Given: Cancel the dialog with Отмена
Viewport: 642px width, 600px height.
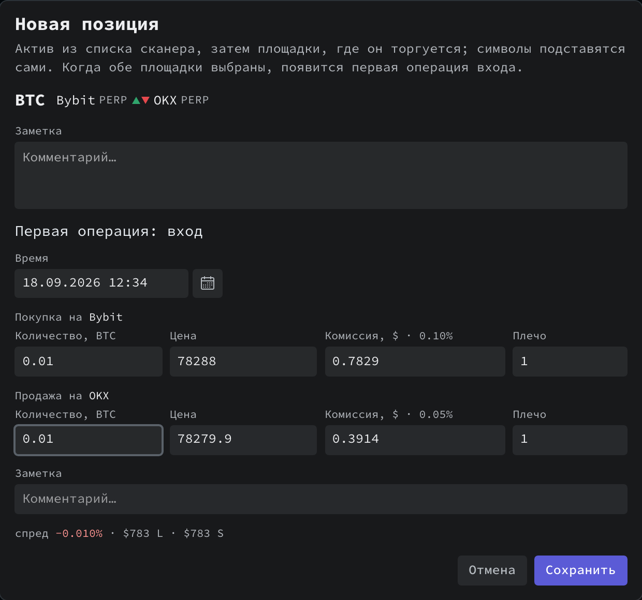Looking at the screenshot, I should click(x=492, y=571).
